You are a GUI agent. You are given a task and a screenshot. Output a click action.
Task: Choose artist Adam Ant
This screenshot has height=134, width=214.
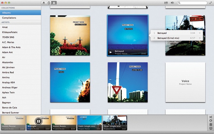(20, 52)
